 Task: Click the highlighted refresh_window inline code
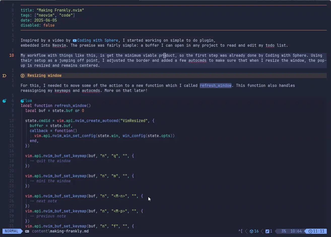[x=215, y=86]
